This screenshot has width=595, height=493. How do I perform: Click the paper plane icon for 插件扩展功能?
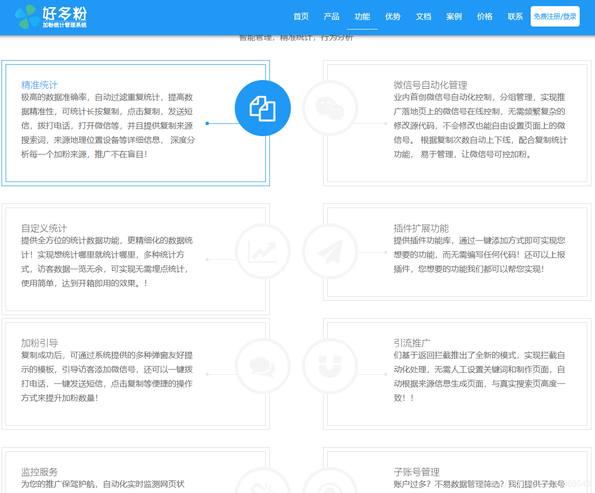(330, 251)
